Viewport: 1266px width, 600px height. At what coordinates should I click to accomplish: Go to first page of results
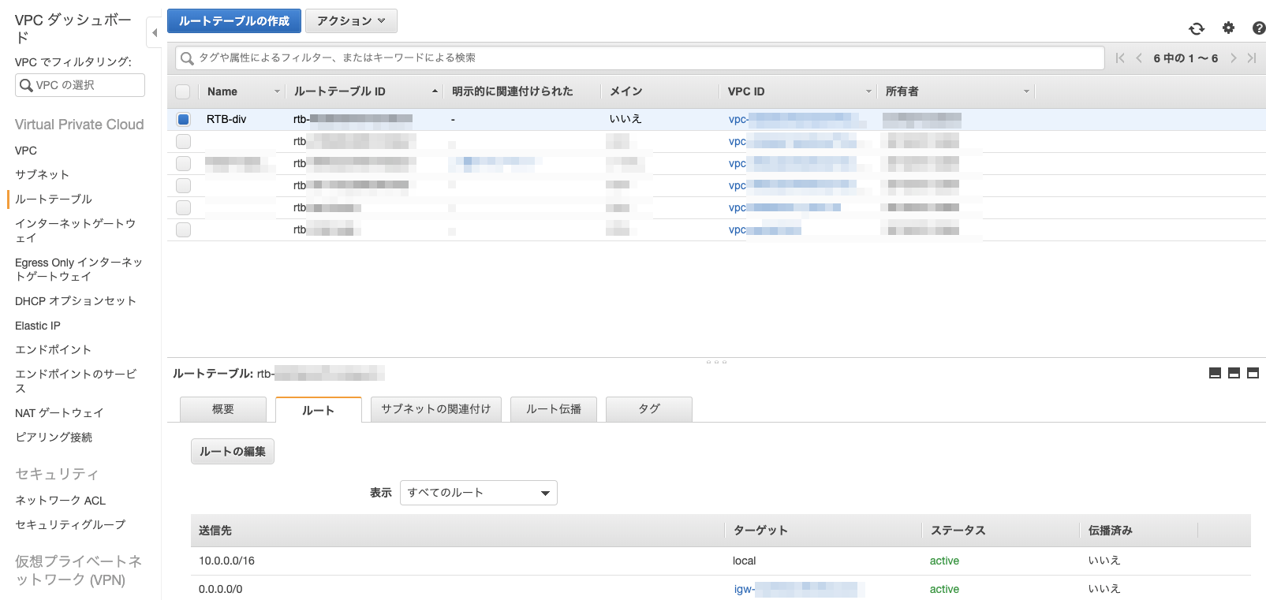point(1120,58)
